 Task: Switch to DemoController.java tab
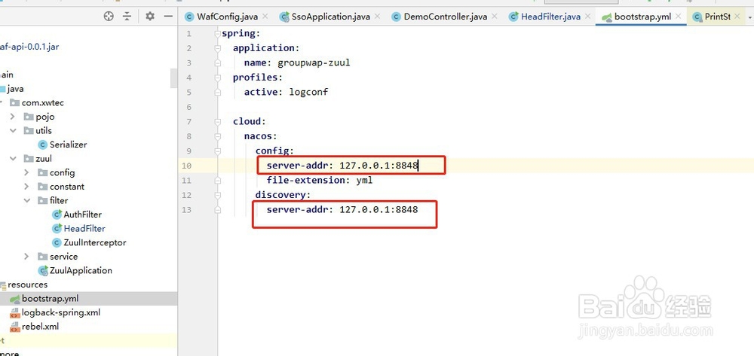(446, 17)
